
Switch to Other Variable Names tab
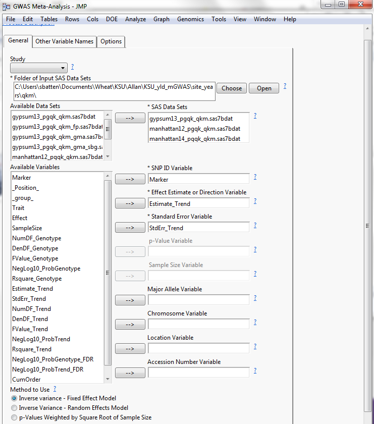click(64, 41)
